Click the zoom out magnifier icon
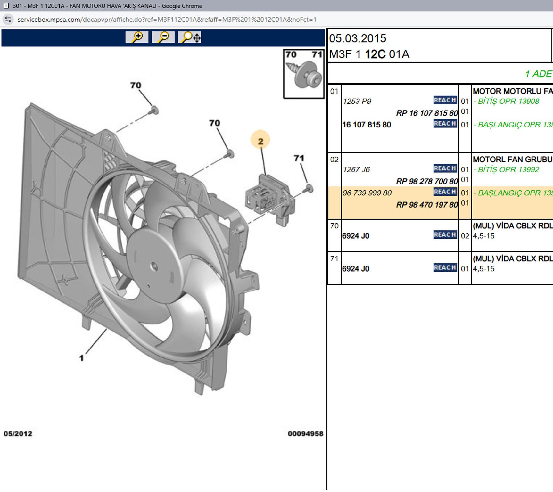 click(x=163, y=37)
